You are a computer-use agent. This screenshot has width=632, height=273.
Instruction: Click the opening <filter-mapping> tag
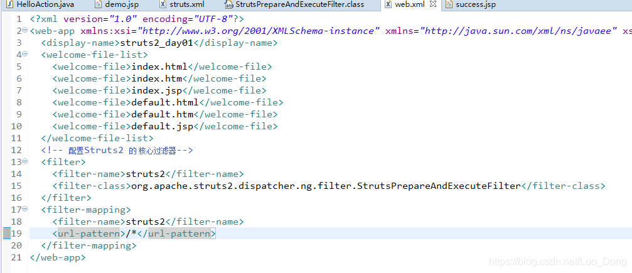(86, 210)
